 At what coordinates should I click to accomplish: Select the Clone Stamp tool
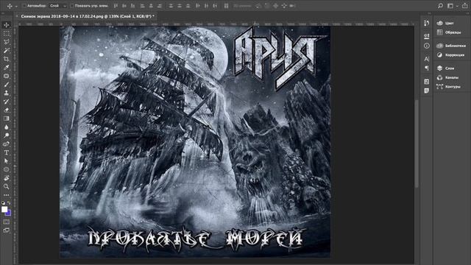click(x=7, y=93)
